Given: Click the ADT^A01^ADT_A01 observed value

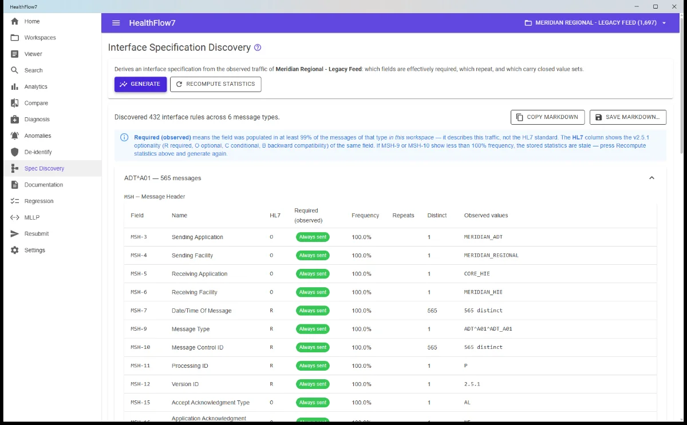Looking at the screenshot, I should point(488,329).
